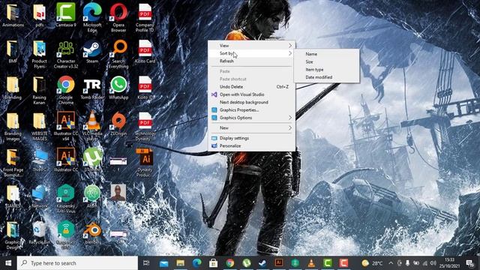Open Microsoft Edge desktop shortcut
Screen dimensions: 480x270
pos(92,17)
